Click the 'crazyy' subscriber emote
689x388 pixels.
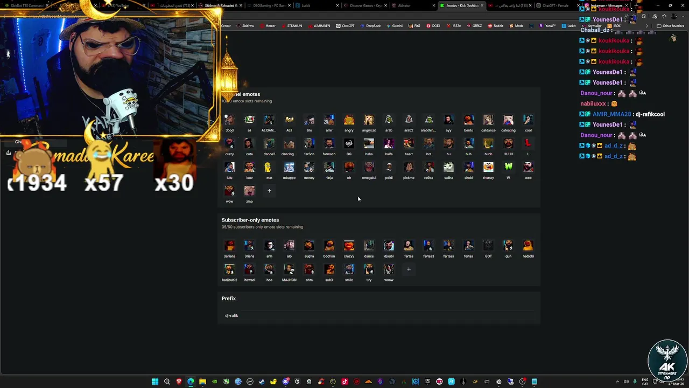tap(349, 246)
